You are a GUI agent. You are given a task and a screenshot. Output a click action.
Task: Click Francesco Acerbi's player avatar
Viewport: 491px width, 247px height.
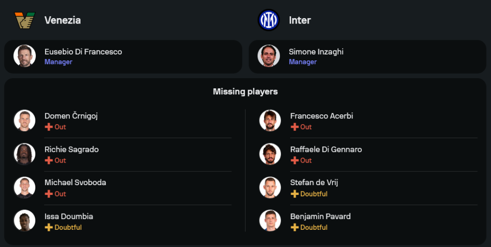tap(270, 121)
